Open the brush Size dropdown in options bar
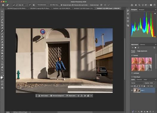 [26, 5]
